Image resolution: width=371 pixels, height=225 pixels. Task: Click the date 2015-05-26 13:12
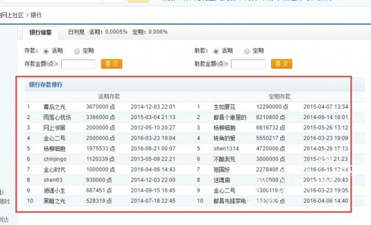[x=326, y=128]
